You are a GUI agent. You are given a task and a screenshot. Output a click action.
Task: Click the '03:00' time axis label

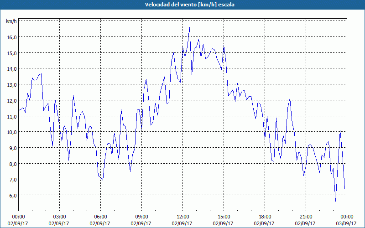coord(60,217)
